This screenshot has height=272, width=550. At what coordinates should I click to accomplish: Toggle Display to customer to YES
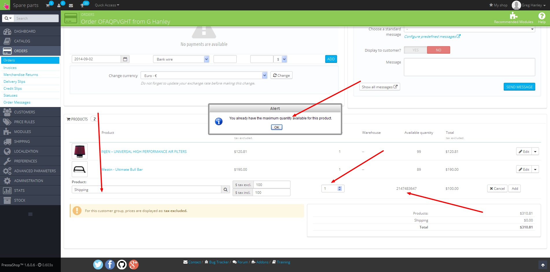click(415, 50)
